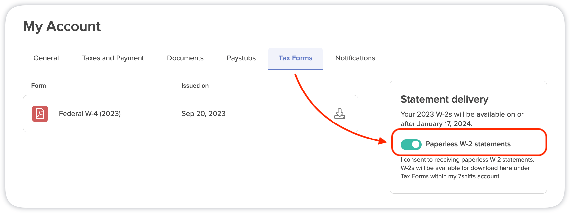This screenshot has height=213, width=570.
Task: Click the Issued on column header
Action: [195, 85]
